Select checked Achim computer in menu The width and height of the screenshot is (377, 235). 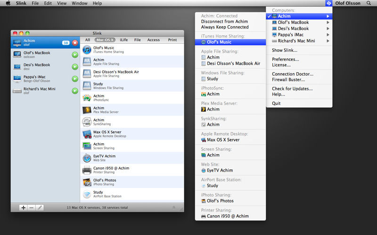click(299, 16)
